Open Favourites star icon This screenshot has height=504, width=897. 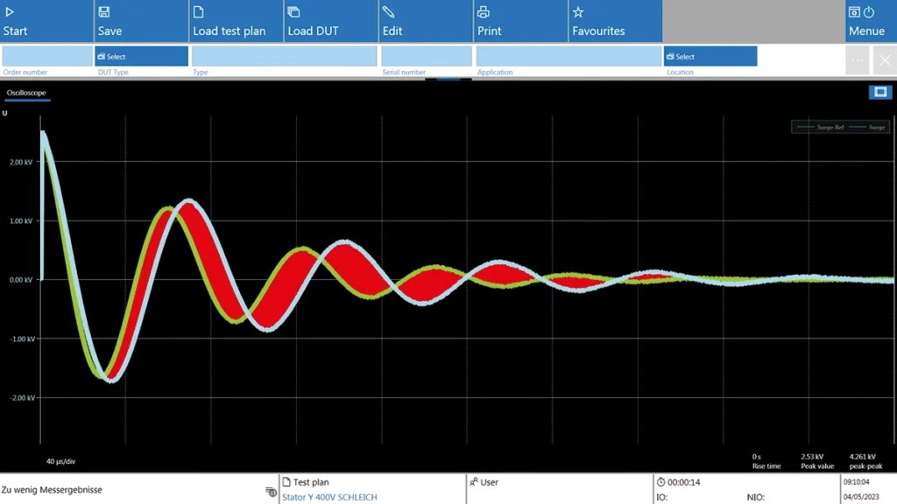click(578, 12)
